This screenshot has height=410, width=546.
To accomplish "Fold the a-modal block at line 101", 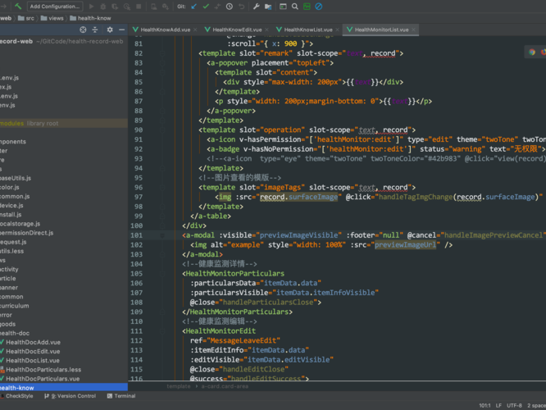I will (162, 235).
